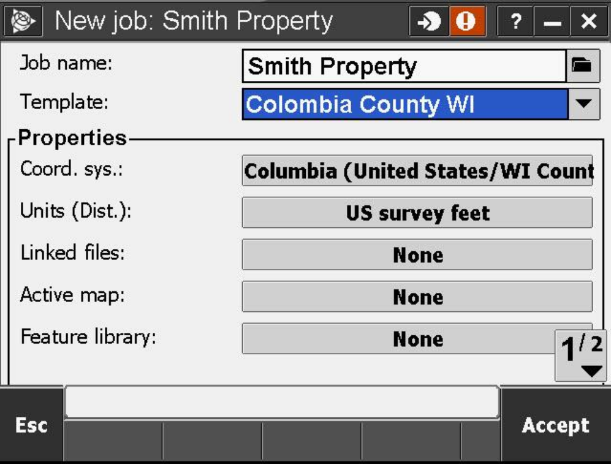The height and width of the screenshot is (464, 611).
Task: Edit the Job name field Smith Property
Action: (404, 66)
